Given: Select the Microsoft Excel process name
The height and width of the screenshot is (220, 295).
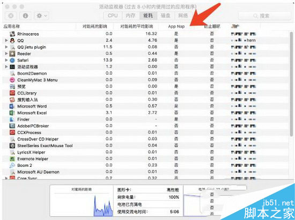Looking at the screenshot, I should pos(32,113).
